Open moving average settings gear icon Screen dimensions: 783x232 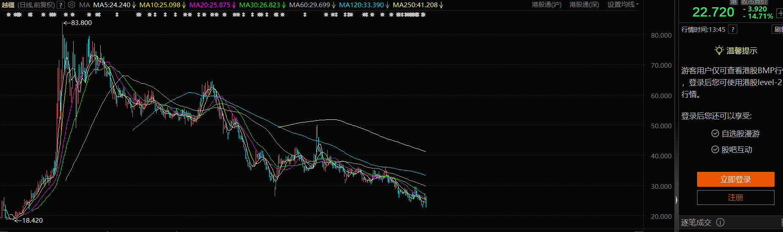[72, 5]
